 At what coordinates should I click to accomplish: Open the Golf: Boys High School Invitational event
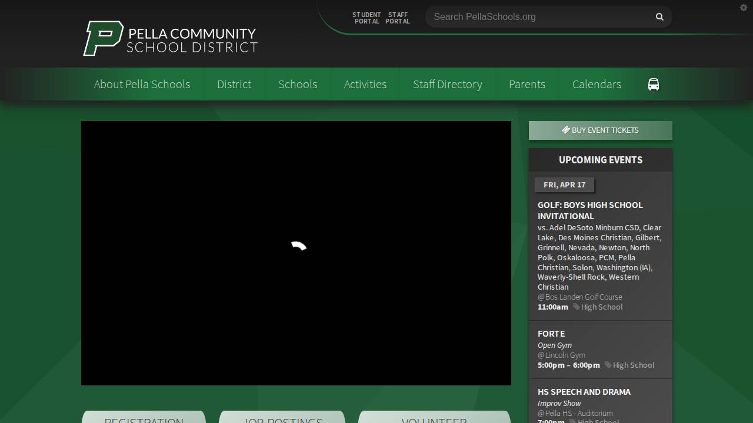[x=590, y=210]
